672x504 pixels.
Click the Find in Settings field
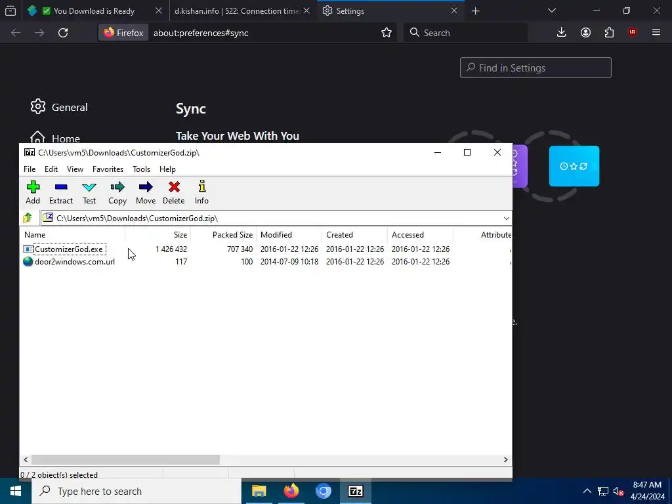(535, 68)
